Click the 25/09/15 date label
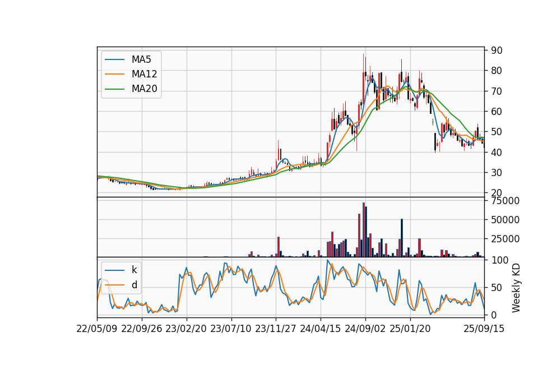Screen dimensions: 538x387 click(484, 329)
